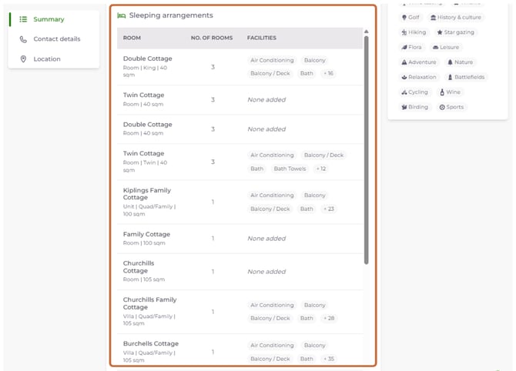Select the Star gazing tag
This screenshot has width=516, height=371.
pos(456,32)
